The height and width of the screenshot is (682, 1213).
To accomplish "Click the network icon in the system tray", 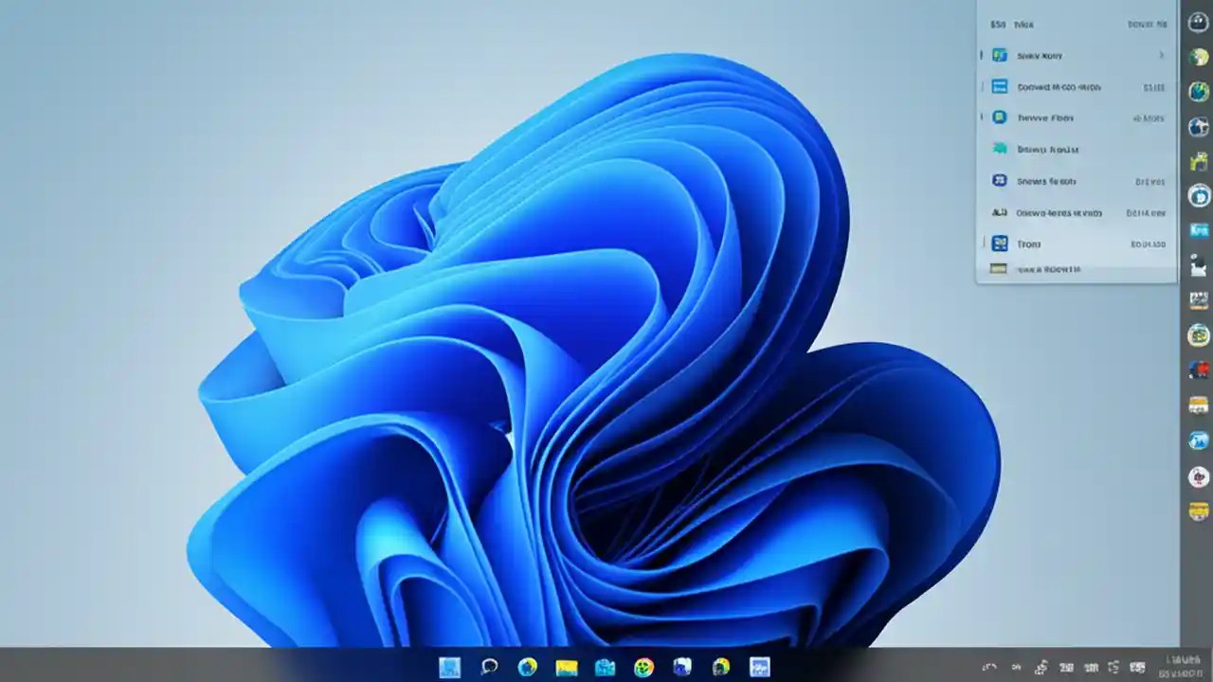I will click(x=1041, y=668).
